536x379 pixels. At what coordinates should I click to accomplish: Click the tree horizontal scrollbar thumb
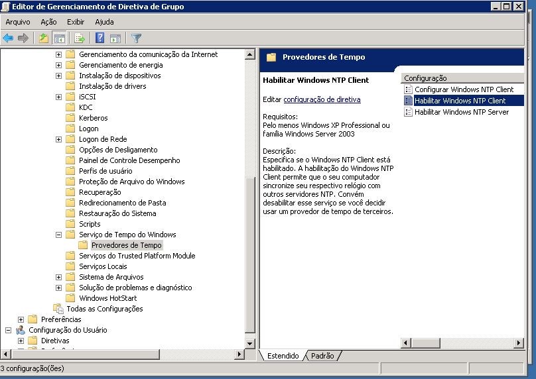coord(85,354)
